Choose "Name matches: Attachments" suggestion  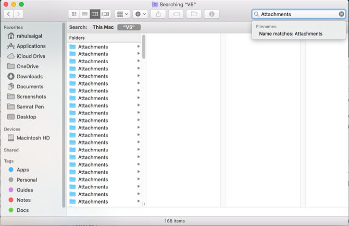[291, 34]
